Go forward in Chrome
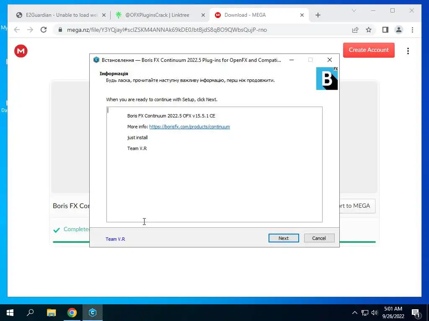This screenshot has width=429, height=321. click(x=30, y=30)
